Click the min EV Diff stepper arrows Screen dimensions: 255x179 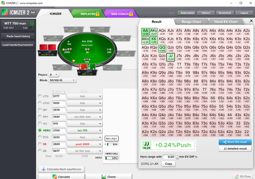(x=177, y=157)
